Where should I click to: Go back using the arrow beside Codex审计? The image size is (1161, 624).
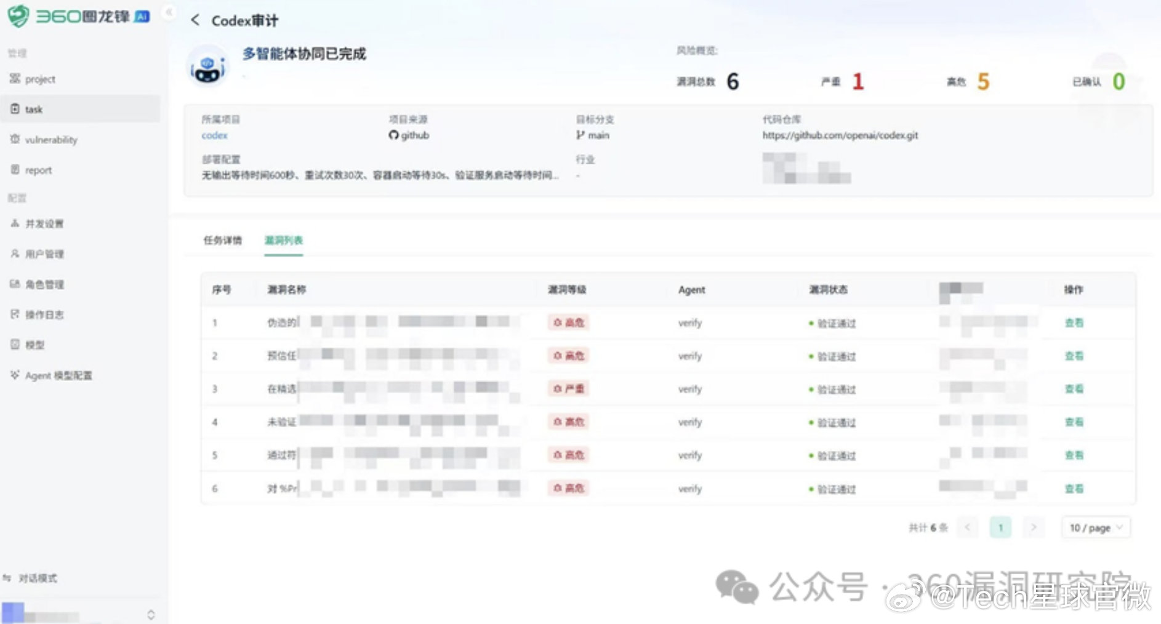point(195,20)
